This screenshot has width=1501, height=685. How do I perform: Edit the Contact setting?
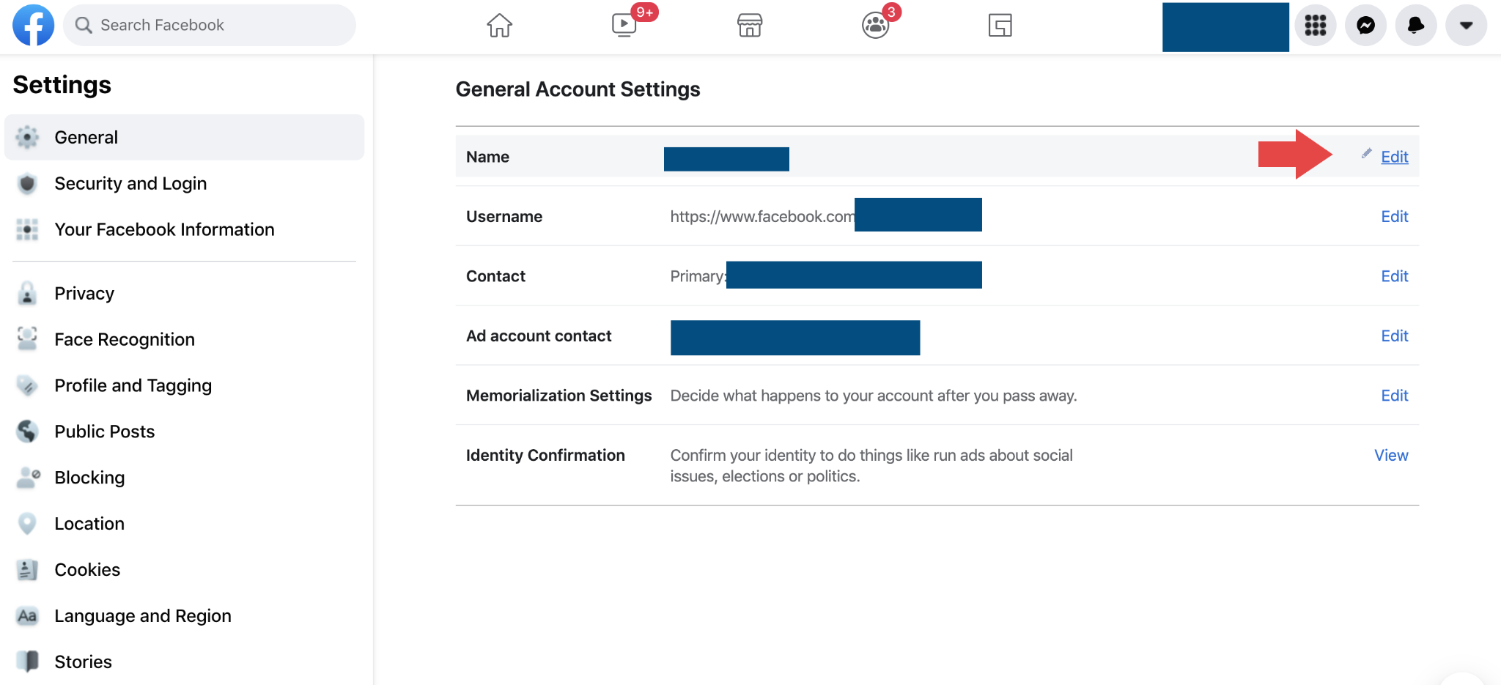click(x=1394, y=276)
